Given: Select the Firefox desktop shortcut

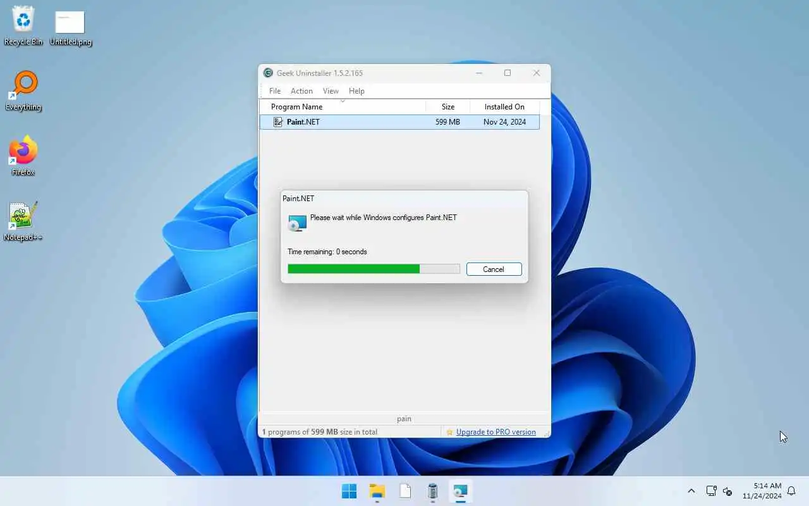Looking at the screenshot, I should 23,156.
